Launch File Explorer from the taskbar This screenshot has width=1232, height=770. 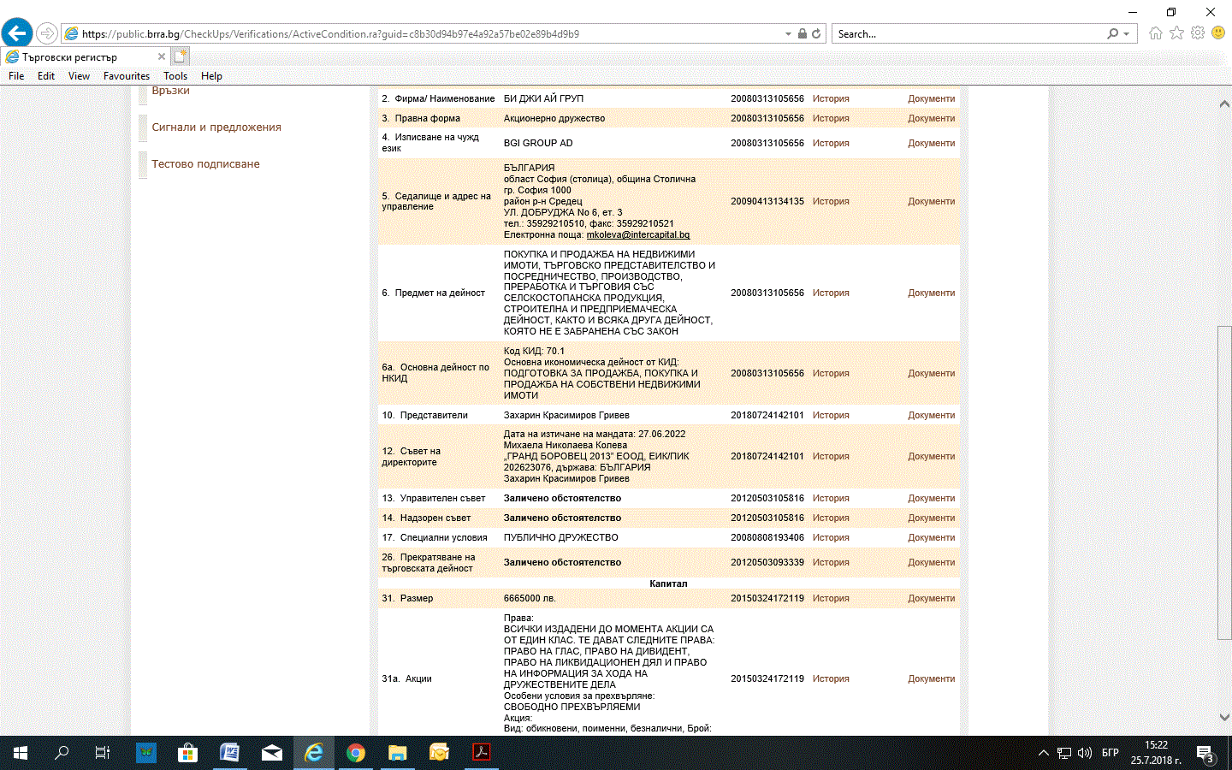pyautogui.click(x=398, y=753)
